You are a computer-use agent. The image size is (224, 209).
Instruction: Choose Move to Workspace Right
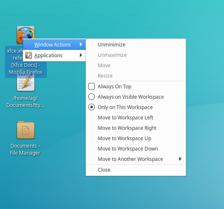[x=136, y=128]
